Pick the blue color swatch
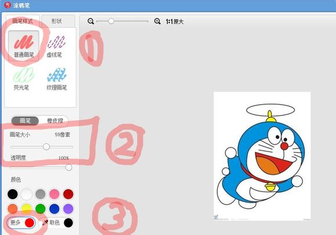The height and width of the screenshot is (235, 336). pos(54,209)
